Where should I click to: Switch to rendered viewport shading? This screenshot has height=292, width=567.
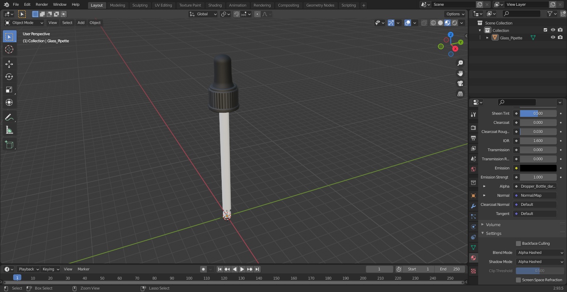tap(455, 23)
